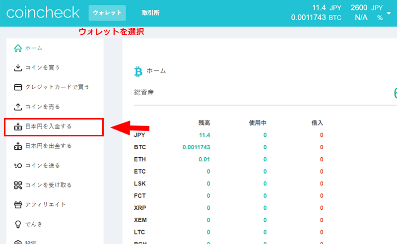Click the QR code receive icon

[18, 185]
